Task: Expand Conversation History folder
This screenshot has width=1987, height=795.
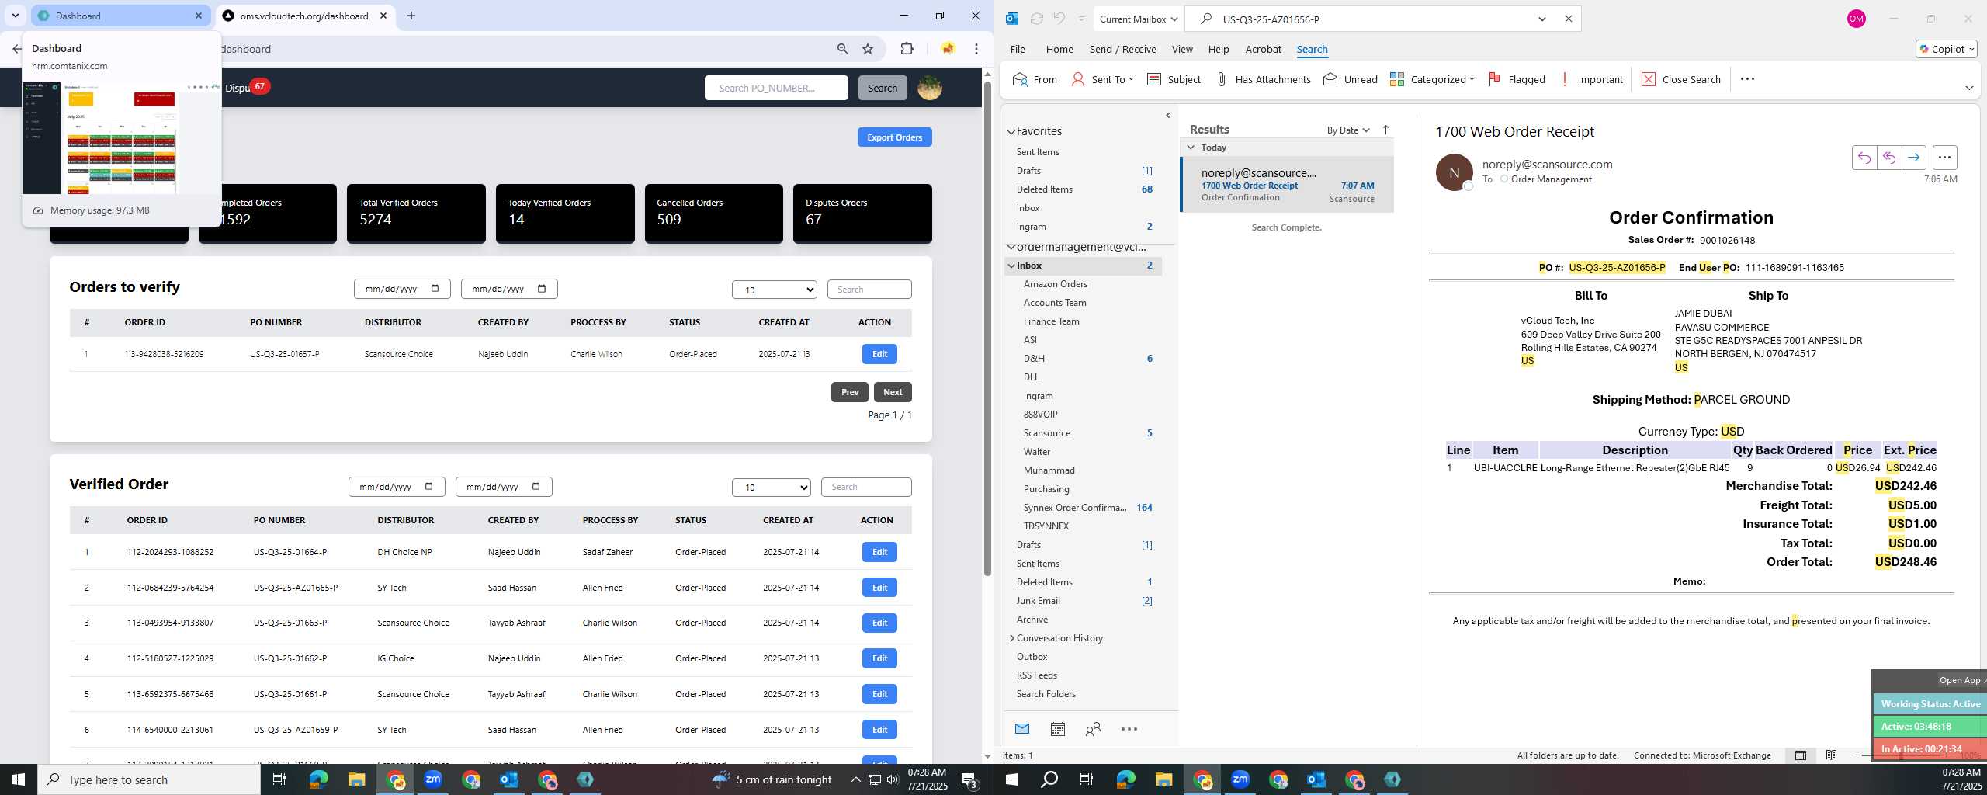Action: [x=1011, y=638]
